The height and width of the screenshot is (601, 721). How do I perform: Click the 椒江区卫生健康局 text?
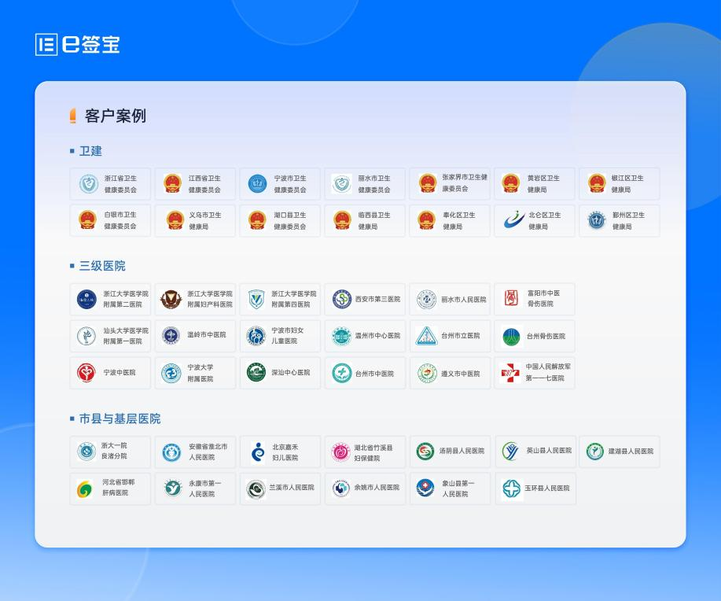pos(627,183)
